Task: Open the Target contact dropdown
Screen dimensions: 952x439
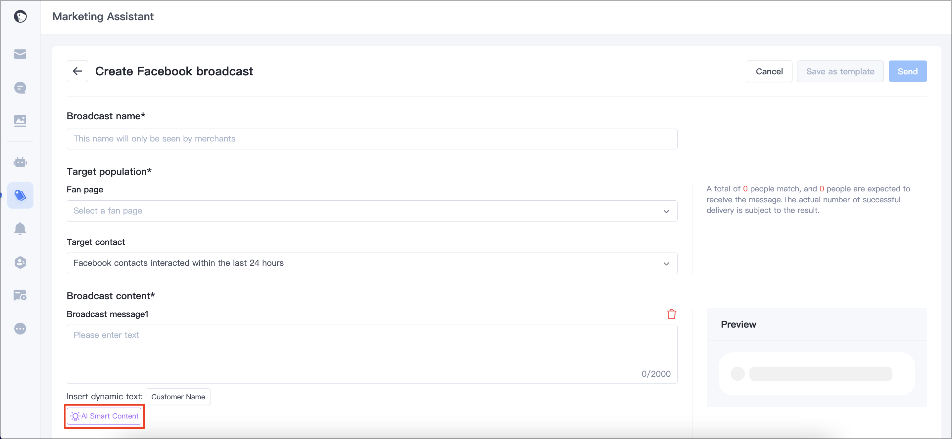Action: (372, 263)
